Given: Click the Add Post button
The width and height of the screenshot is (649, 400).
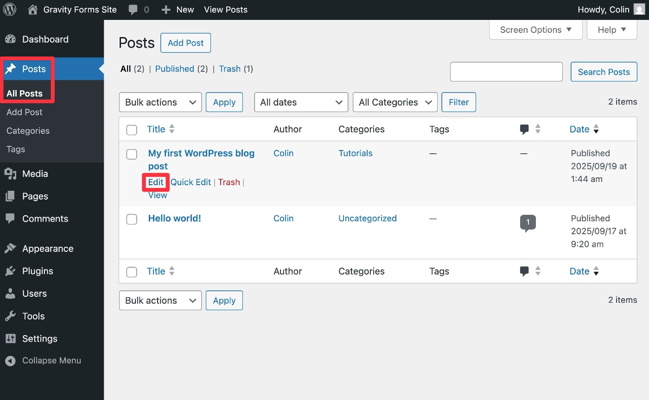Looking at the screenshot, I should pyautogui.click(x=185, y=43).
